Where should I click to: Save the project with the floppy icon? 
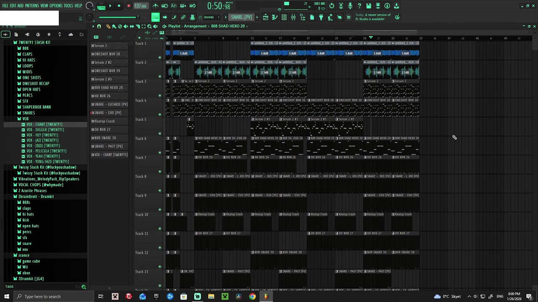(x=369, y=6)
